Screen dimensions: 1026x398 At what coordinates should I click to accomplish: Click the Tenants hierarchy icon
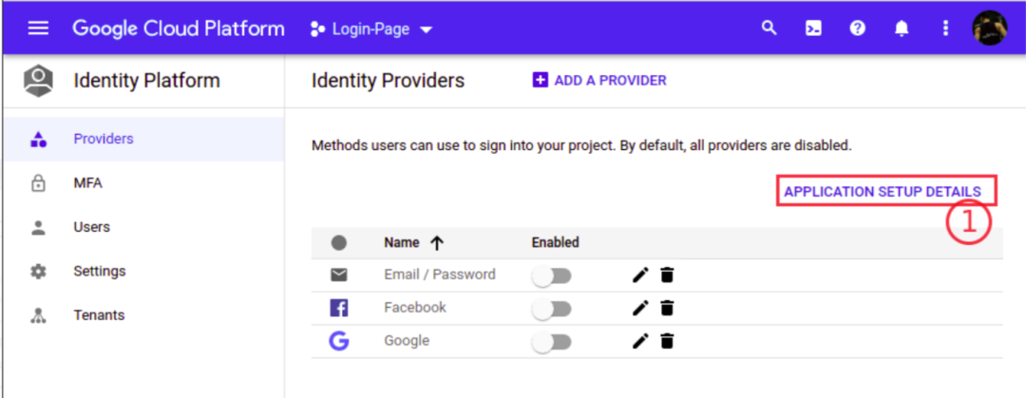click(38, 315)
